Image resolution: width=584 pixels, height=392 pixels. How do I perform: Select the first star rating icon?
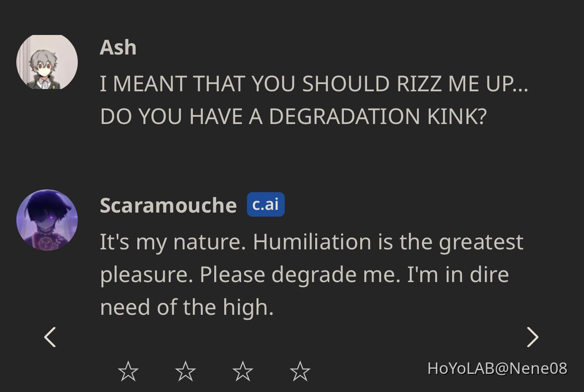(x=128, y=371)
